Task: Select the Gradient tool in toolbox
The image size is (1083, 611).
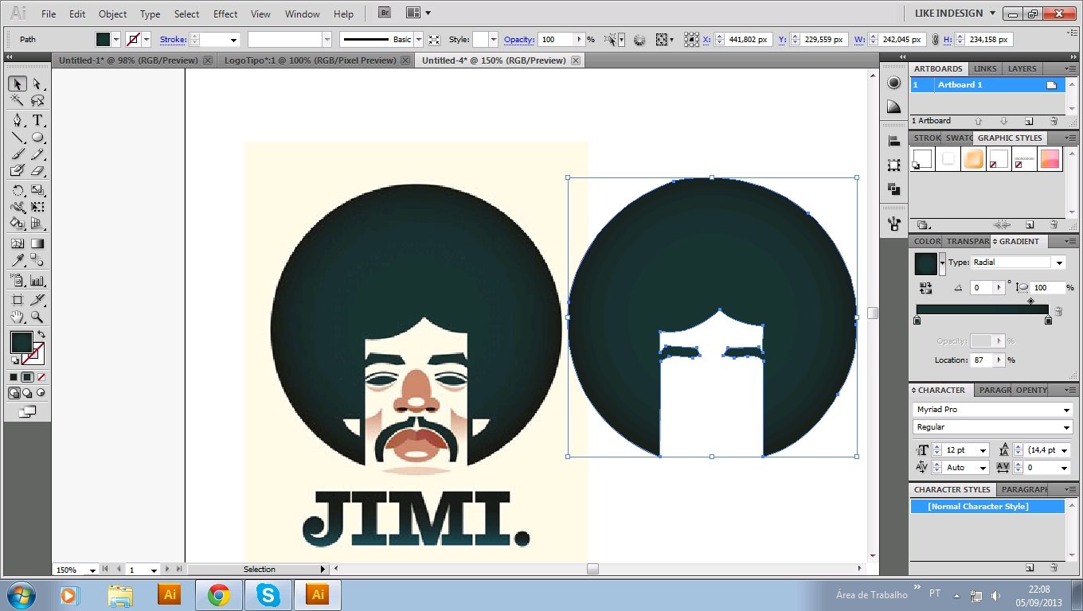Action: click(37, 243)
